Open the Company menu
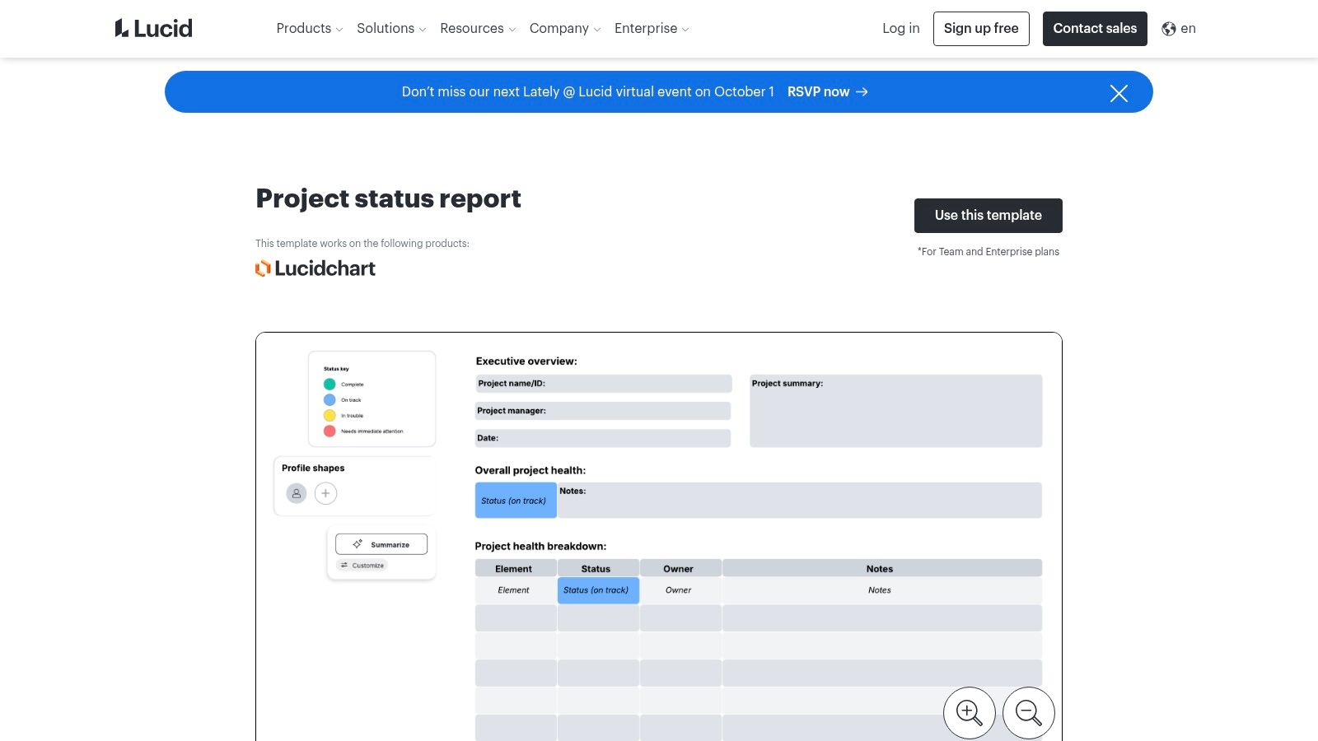Viewport: 1318px width, 741px height. pos(565,29)
